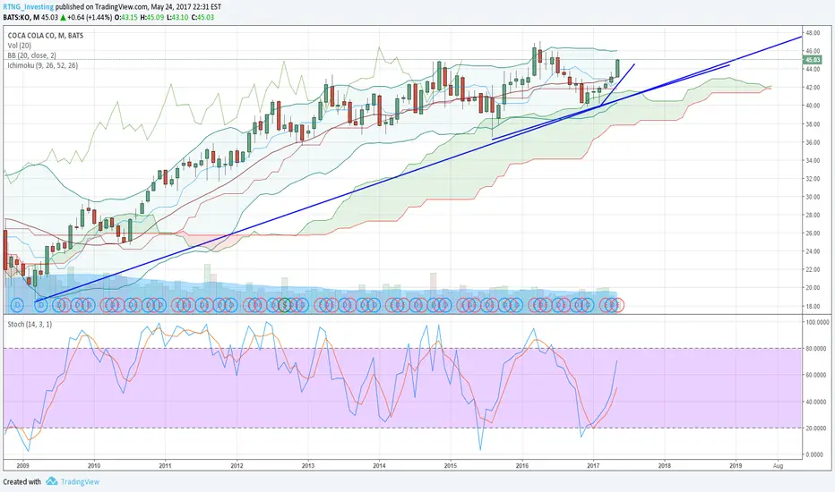Click the 2014 label on time axis
Viewport: 835px width, 492px height.
coord(379,466)
